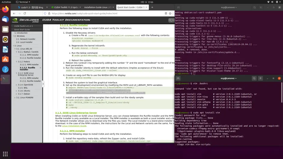283x159 pixels.
Task: Open the Help dock icon
Action: 5,69
